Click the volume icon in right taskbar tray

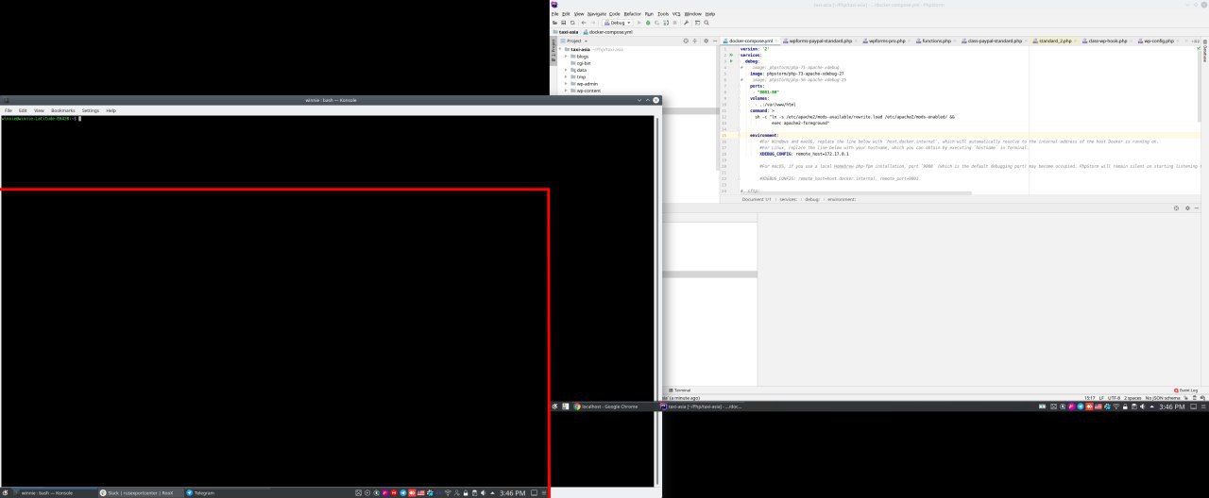click(1142, 407)
